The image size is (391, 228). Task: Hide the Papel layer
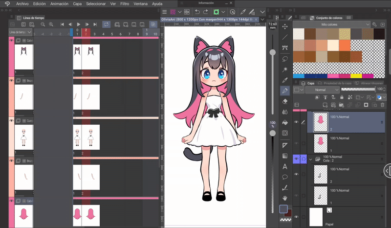pyautogui.click(x=296, y=216)
